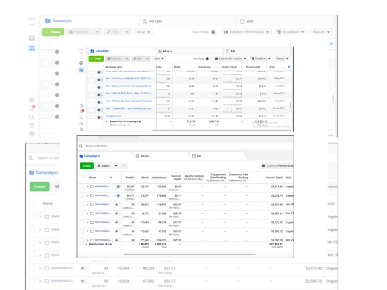Open notifications bell in small inset window's sidebar
Viewport: 387px width, 290px height.
(x=81, y=111)
